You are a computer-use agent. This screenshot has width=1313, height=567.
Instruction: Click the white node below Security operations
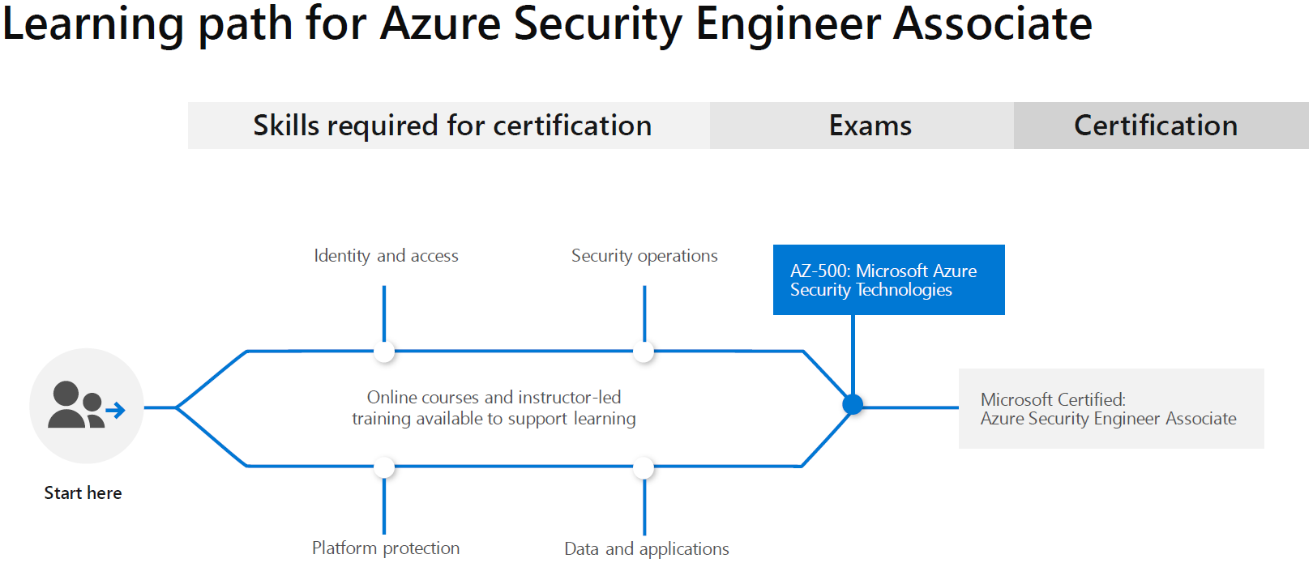(x=644, y=352)
